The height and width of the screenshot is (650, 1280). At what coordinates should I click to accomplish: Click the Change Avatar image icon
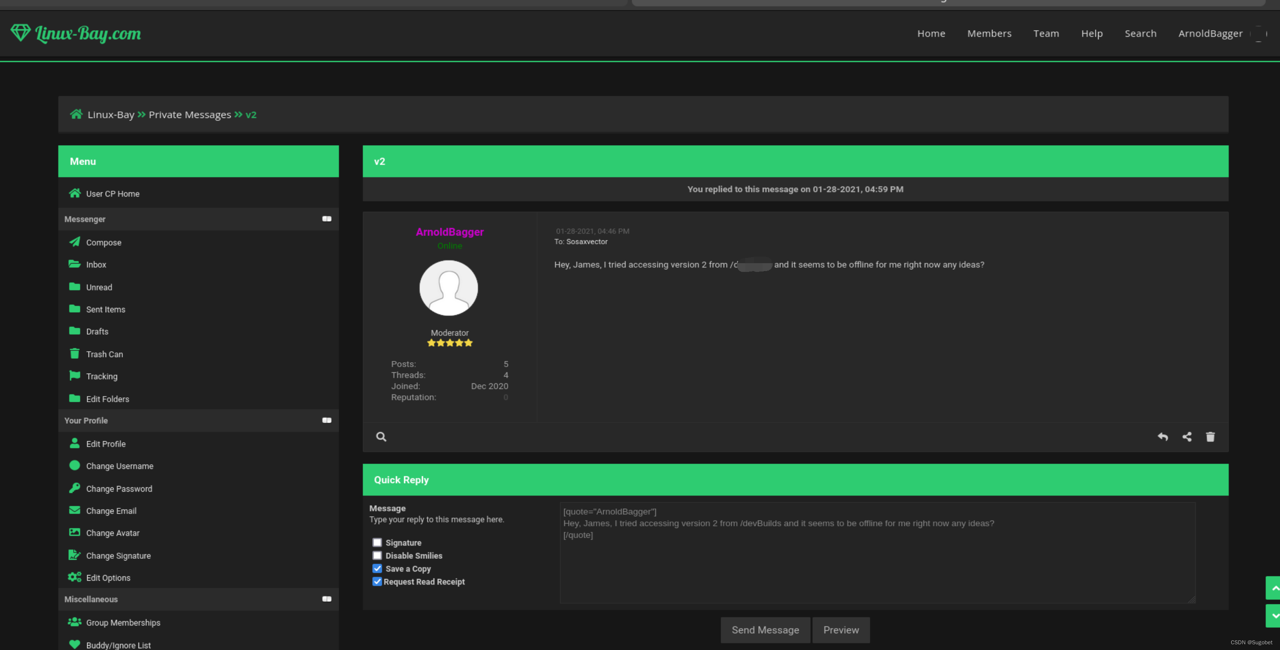click(x=75, y=532)
